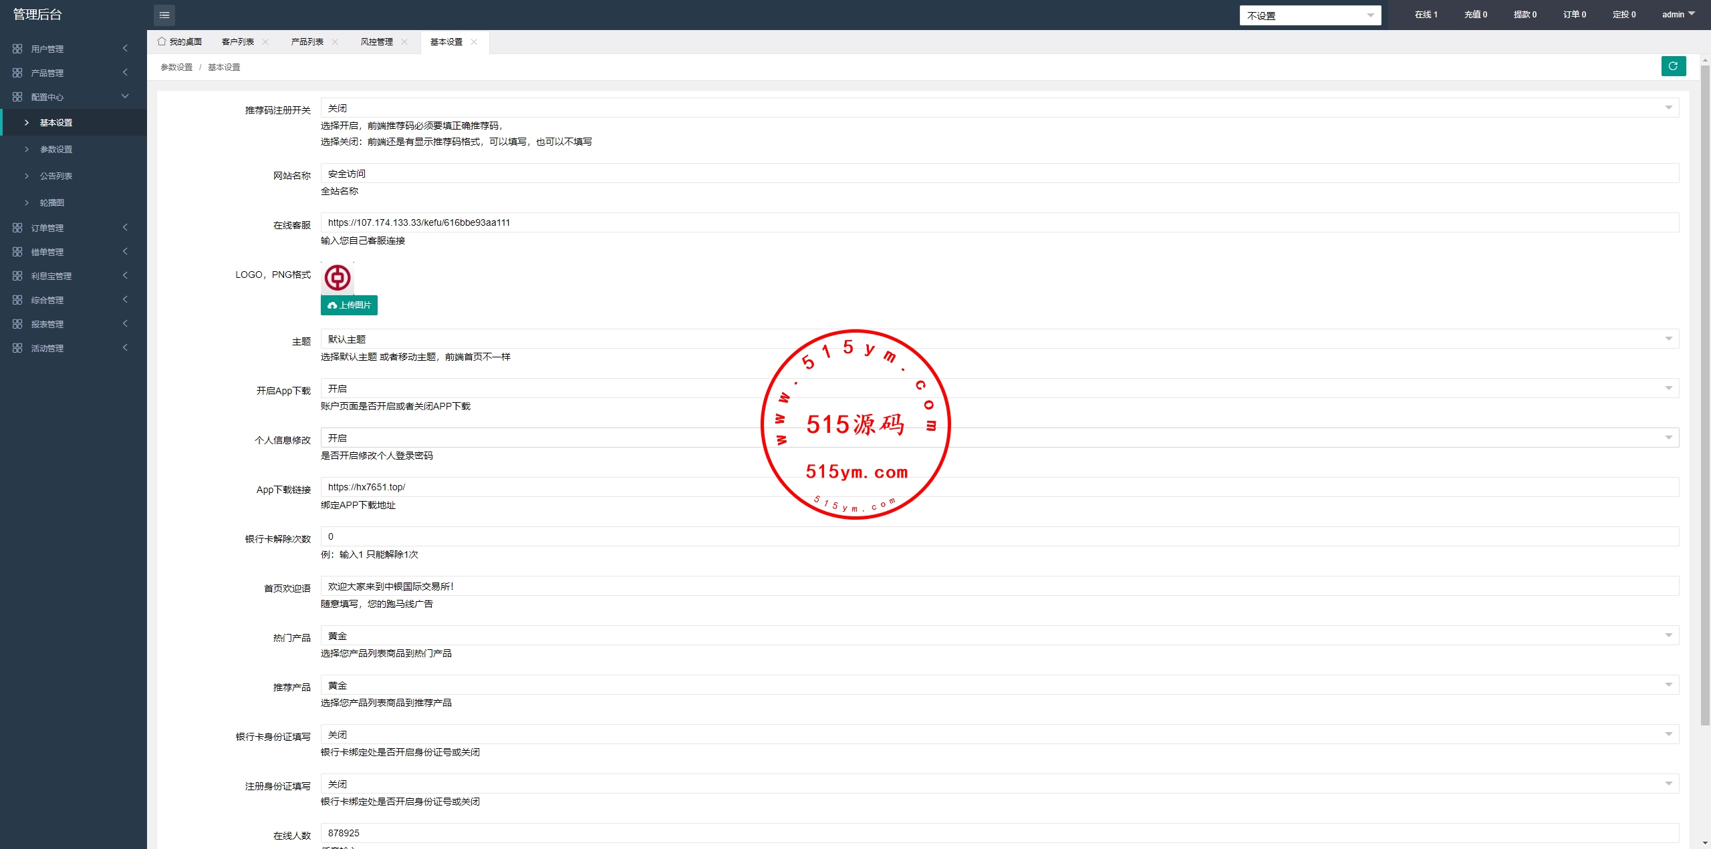Click the 报表管理 sidebar grid icon
This screenshot has height=849, width=1711.
[17, 324]
